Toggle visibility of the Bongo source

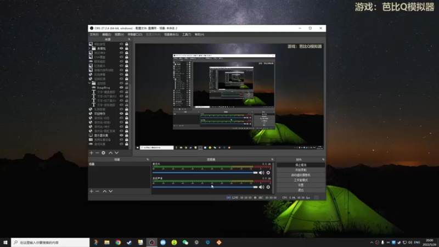tap(121, 87)
